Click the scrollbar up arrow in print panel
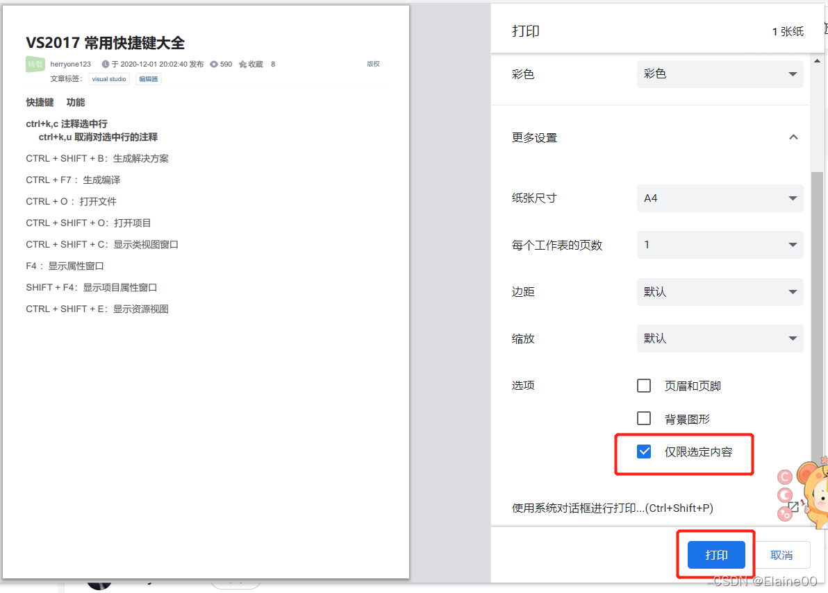This screenshot has width=828, height=593. [818, 61]
